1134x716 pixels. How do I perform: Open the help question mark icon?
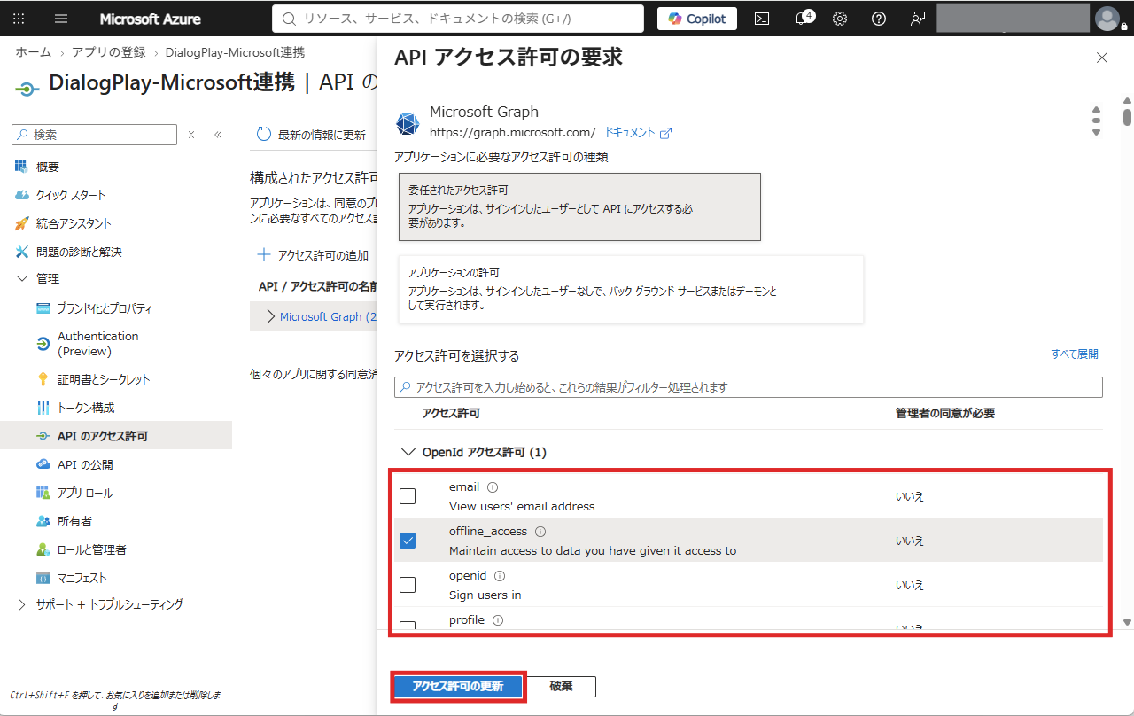click(x=879, y=19)
